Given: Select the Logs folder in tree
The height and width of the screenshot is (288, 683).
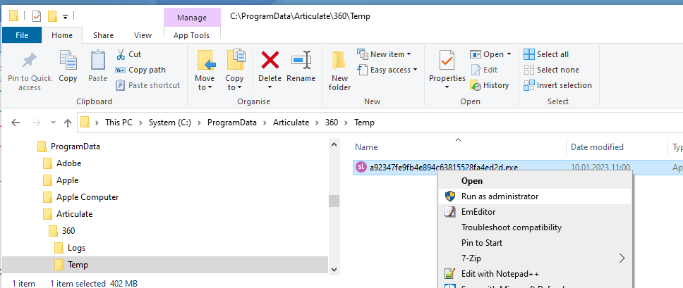Looking at the screenshot, I should (76, 248).
